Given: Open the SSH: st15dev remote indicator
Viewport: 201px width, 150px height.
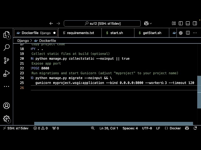Looking at the screenshot, I should pyautogui.click(x=16, y=128).
